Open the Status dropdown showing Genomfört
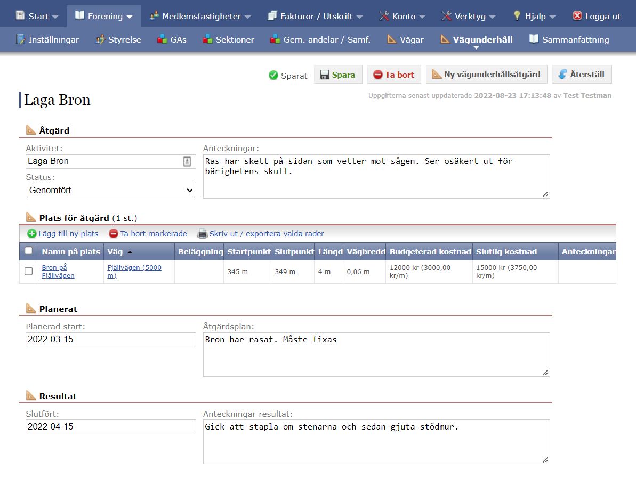 click(111, 190)
